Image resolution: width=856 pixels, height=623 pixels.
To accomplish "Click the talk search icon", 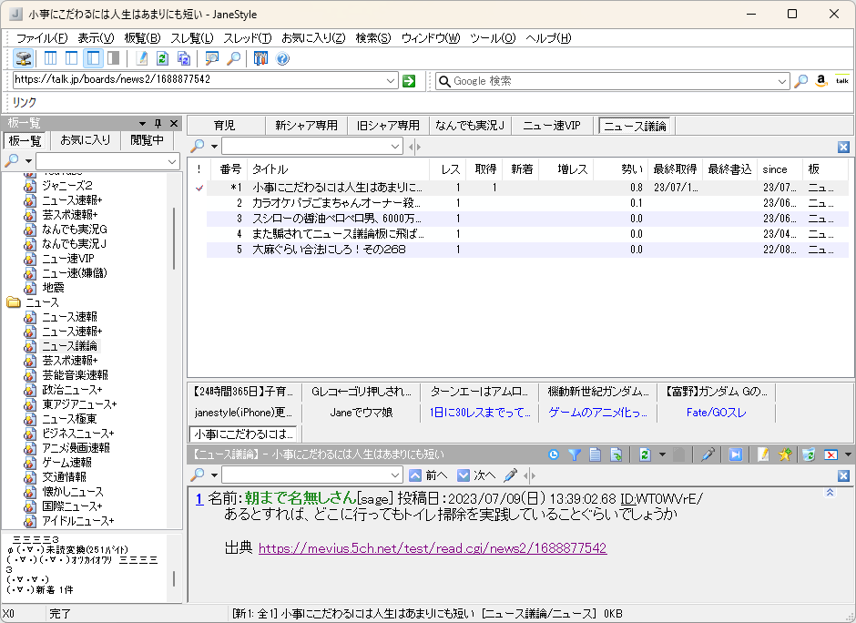I will [842, 81].
